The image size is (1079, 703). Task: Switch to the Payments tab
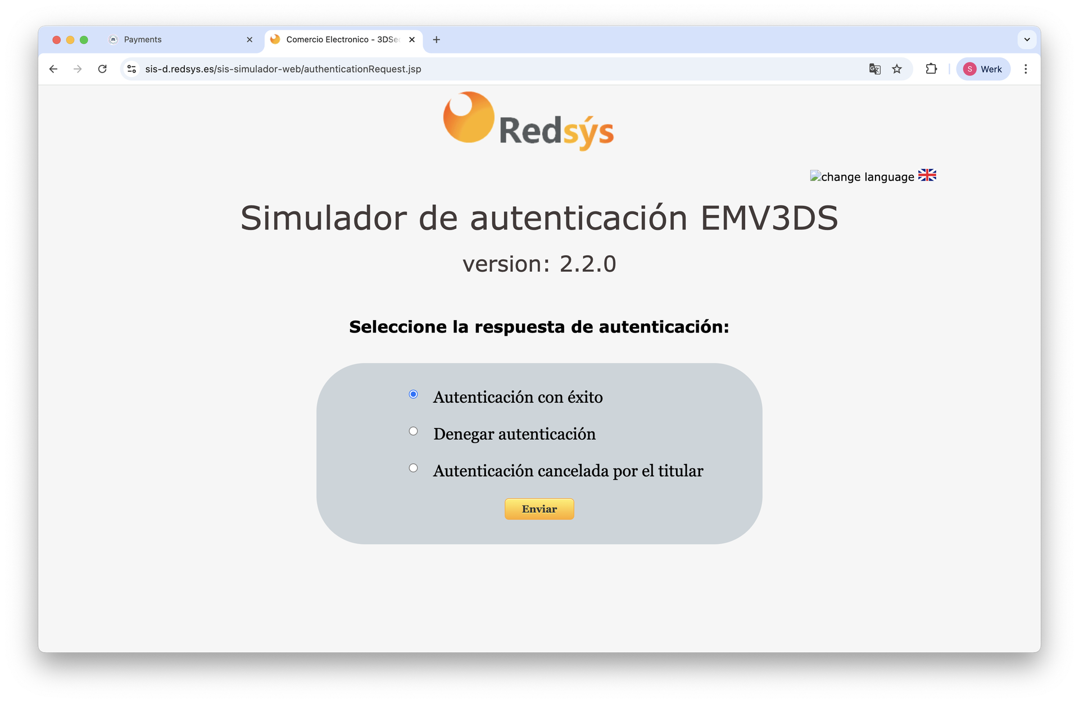click(x=174, y=39)
